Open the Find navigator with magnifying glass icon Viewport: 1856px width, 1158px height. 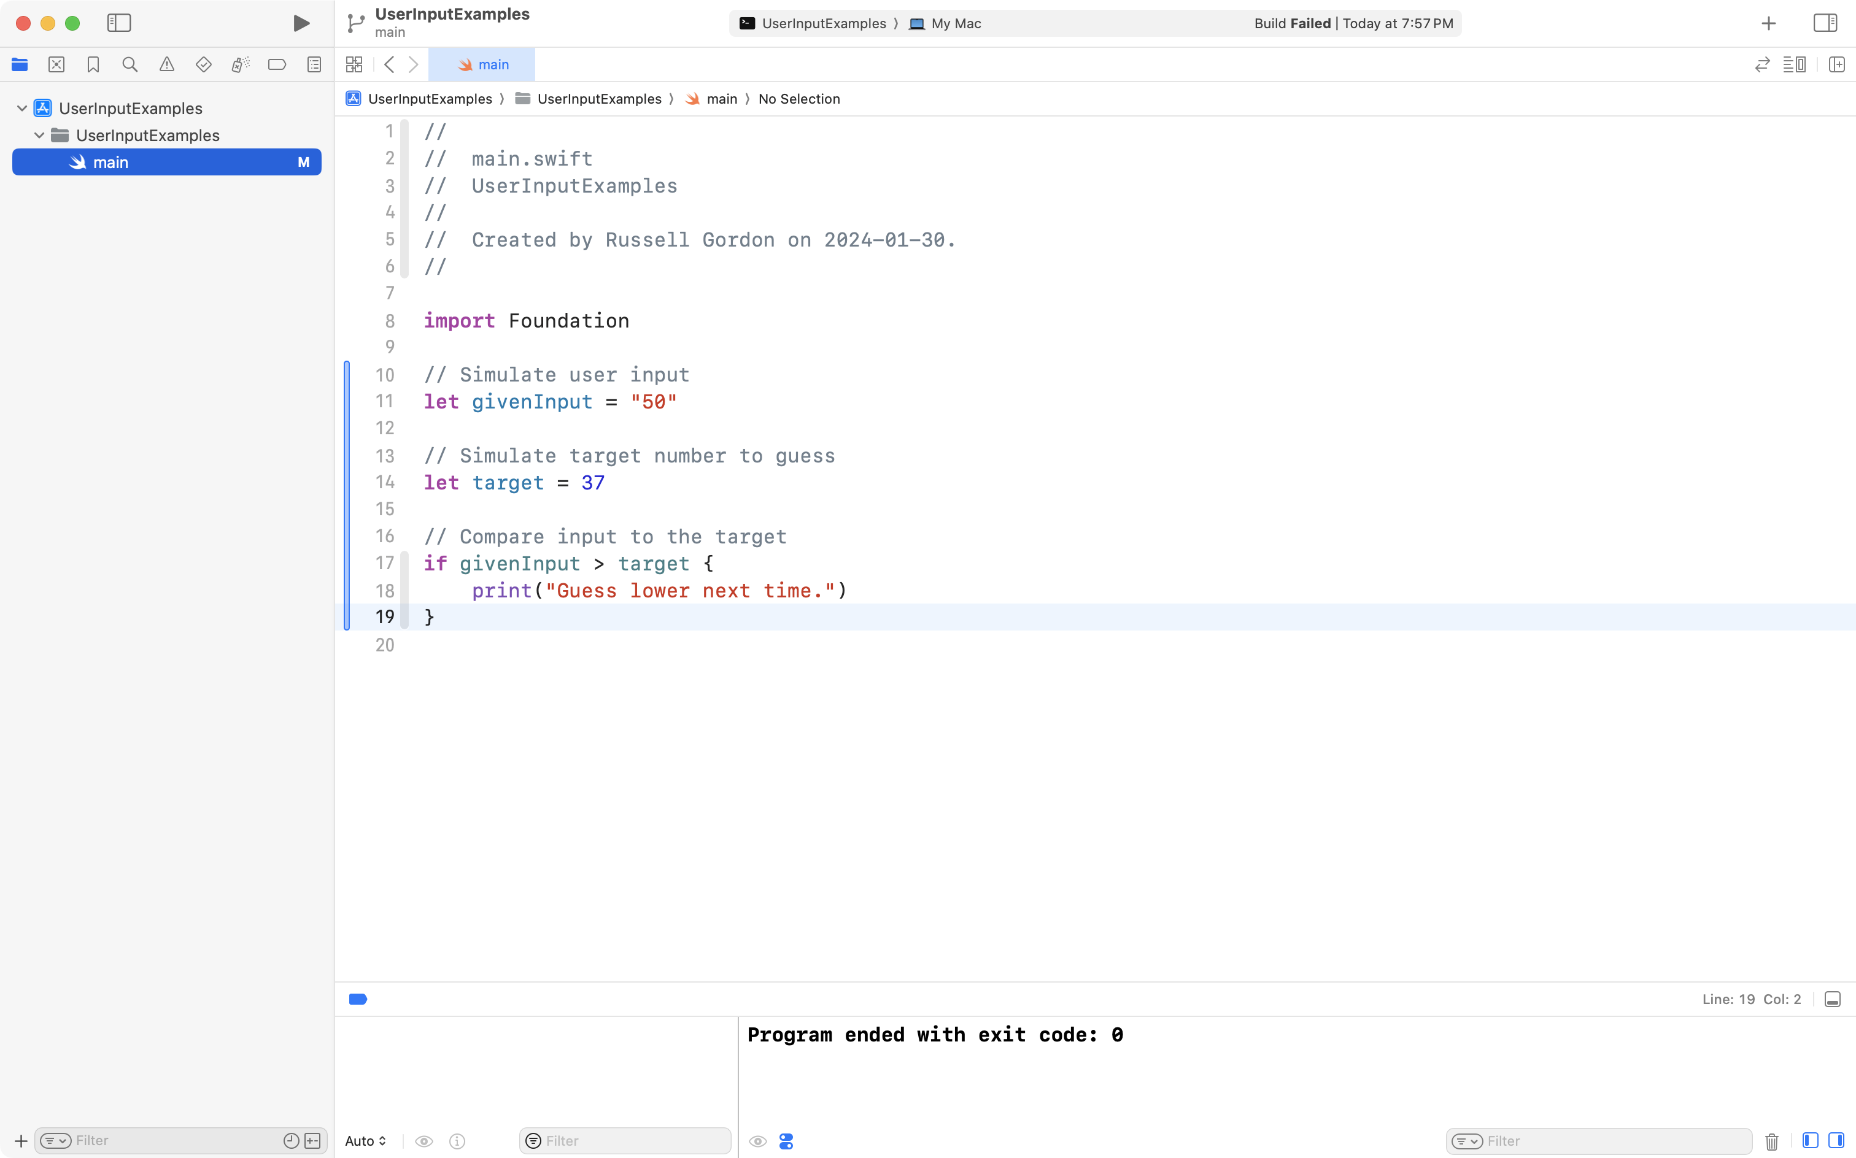[130, 64]
